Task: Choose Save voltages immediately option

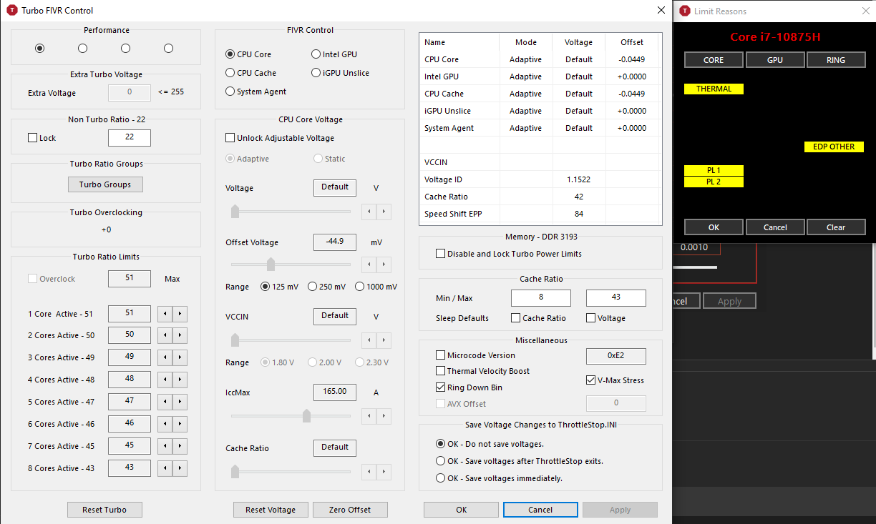Action: click(x=500, y=478)
